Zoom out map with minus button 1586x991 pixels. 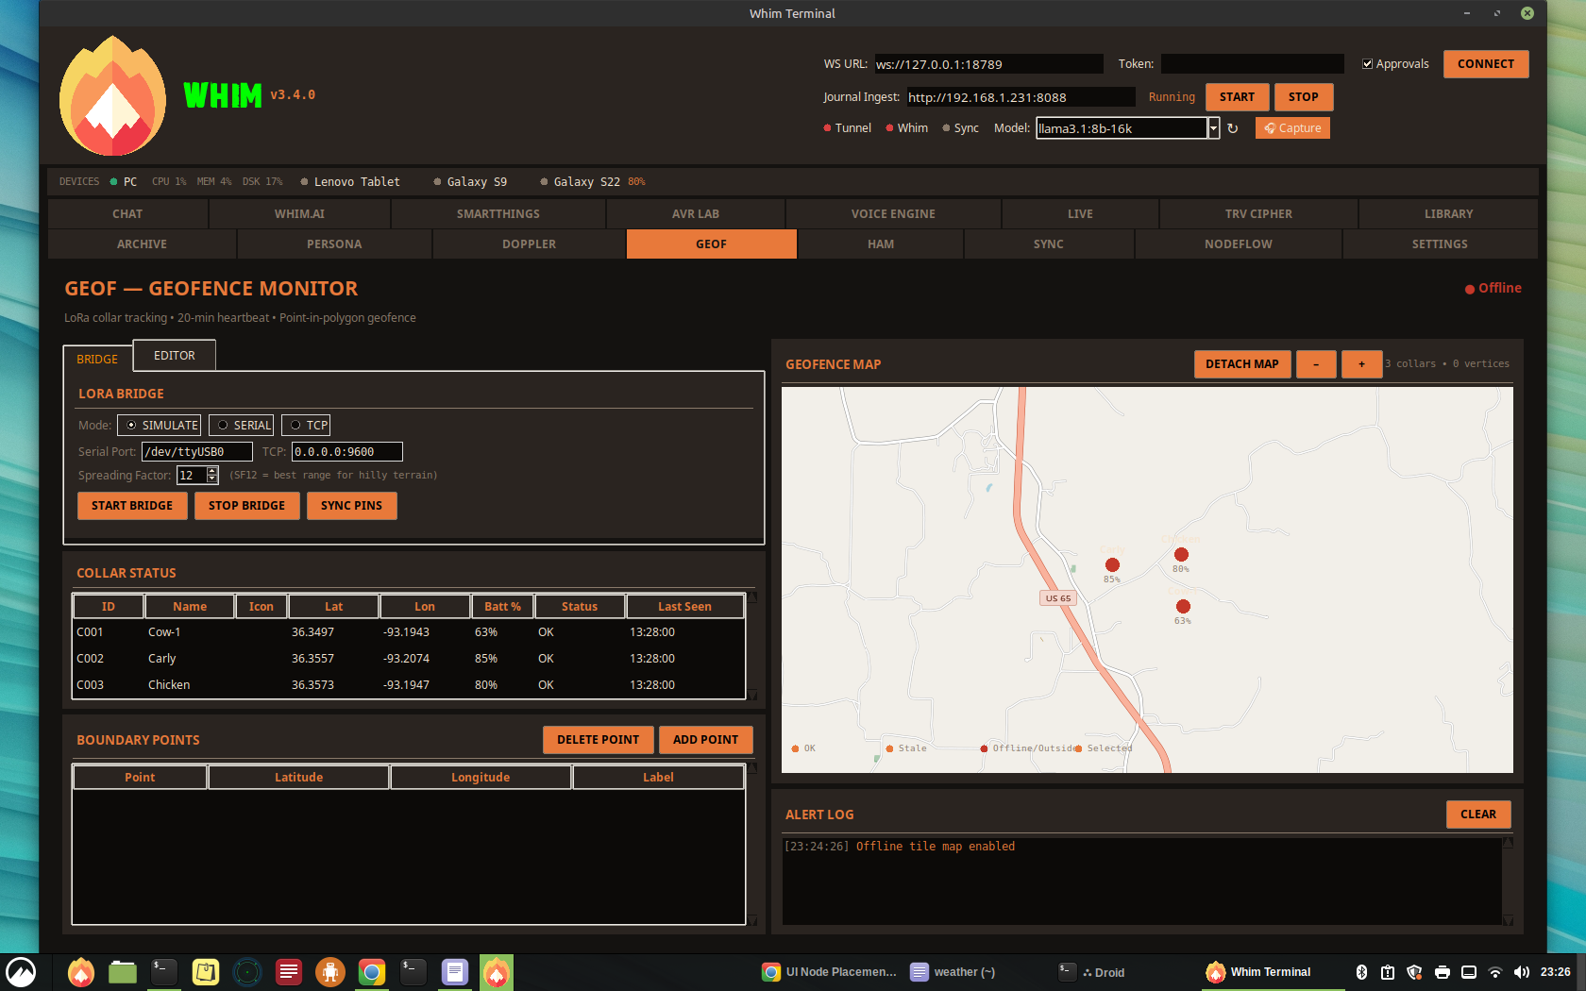coord(1316,364)
